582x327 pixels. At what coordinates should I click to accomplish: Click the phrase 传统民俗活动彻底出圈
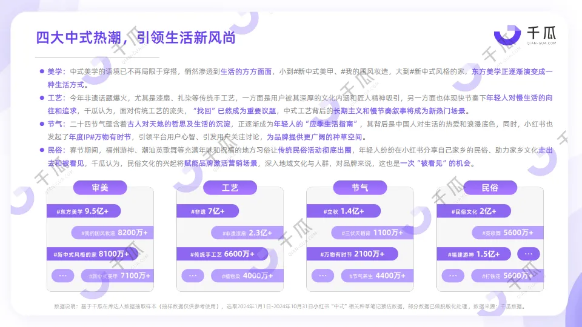click(x=315, y=150)
